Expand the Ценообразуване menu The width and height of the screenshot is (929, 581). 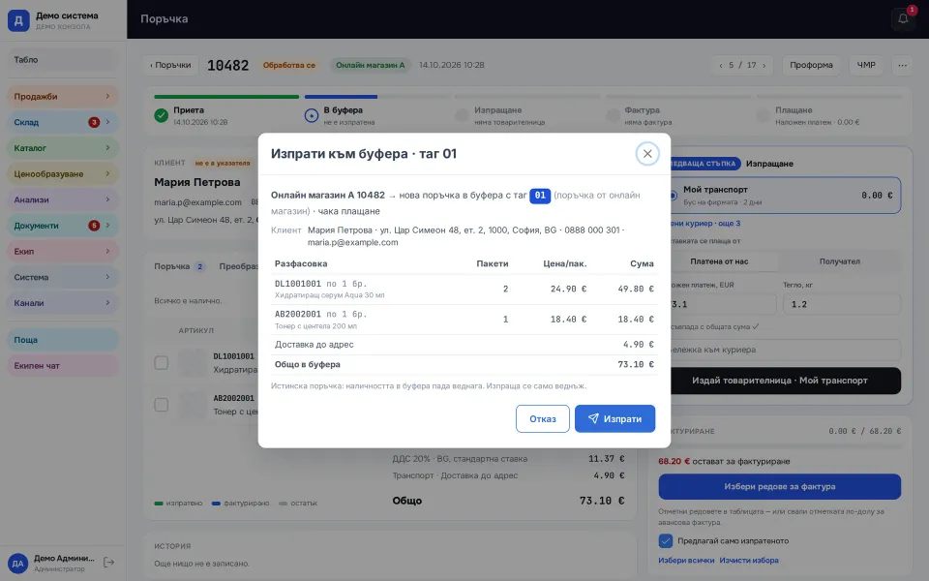click(63, 173)
